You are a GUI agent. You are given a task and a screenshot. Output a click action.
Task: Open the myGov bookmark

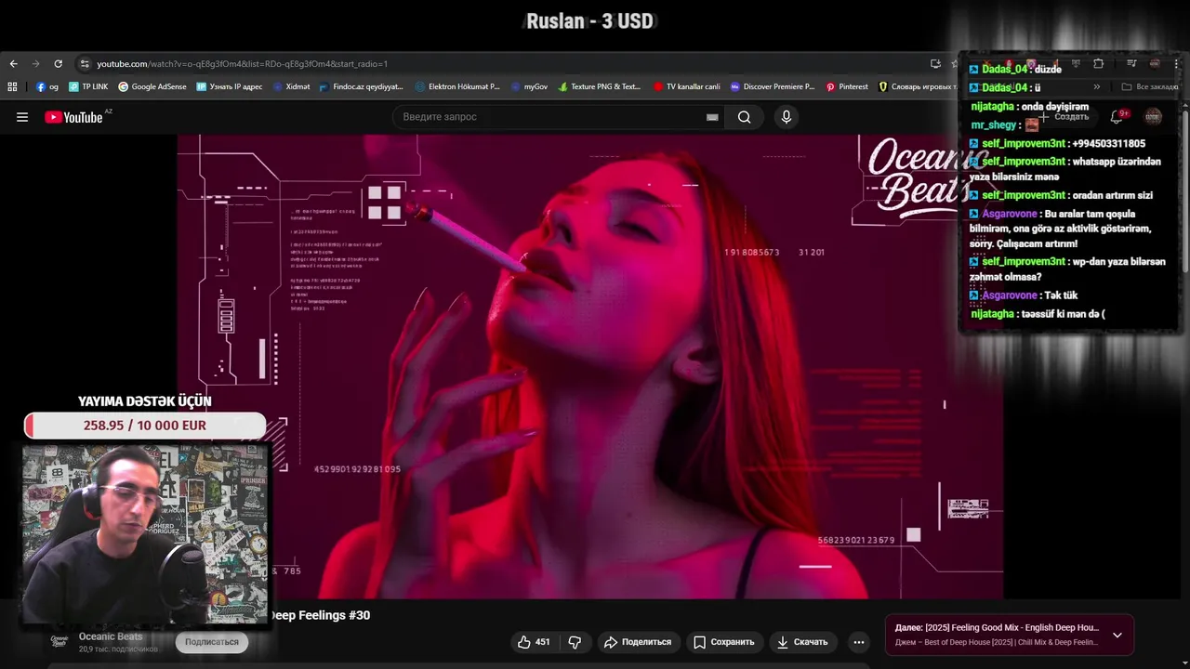click(x=530, y=86)
